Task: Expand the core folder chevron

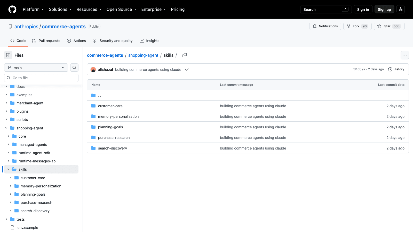Action: pos(8,136)
